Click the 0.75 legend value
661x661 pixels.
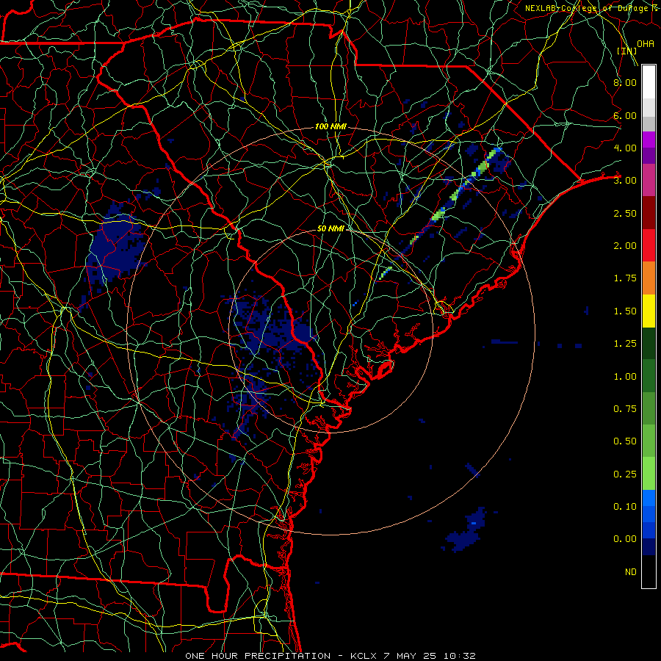pos(625,409)
